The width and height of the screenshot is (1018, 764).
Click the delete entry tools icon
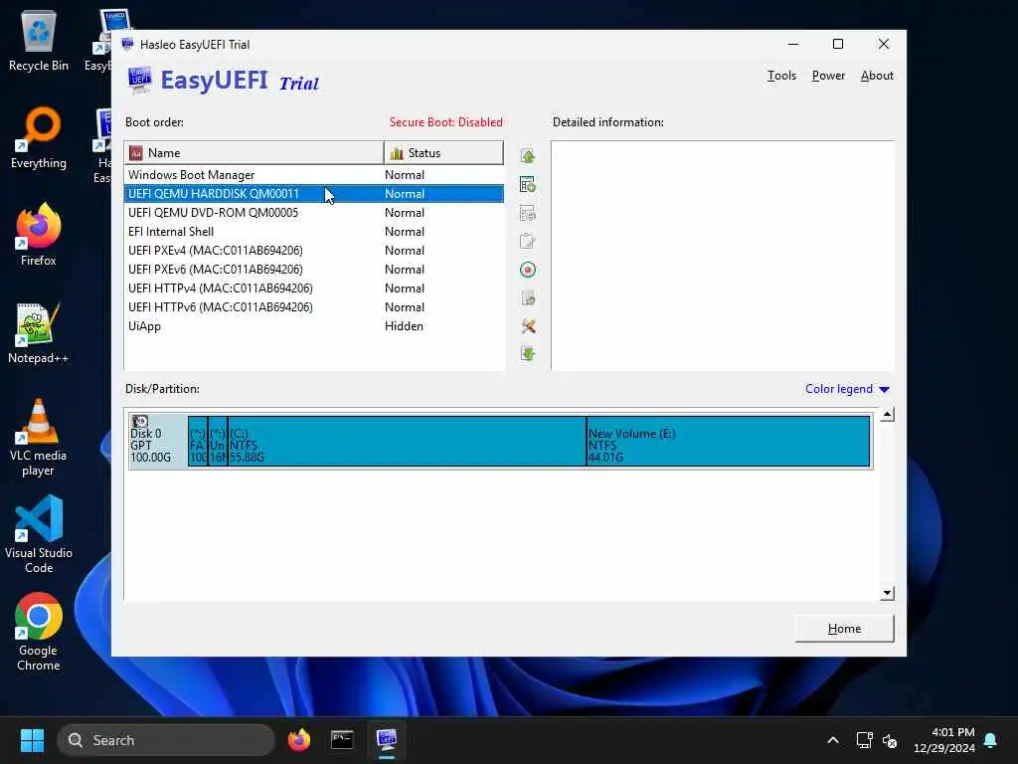(527, 326)
